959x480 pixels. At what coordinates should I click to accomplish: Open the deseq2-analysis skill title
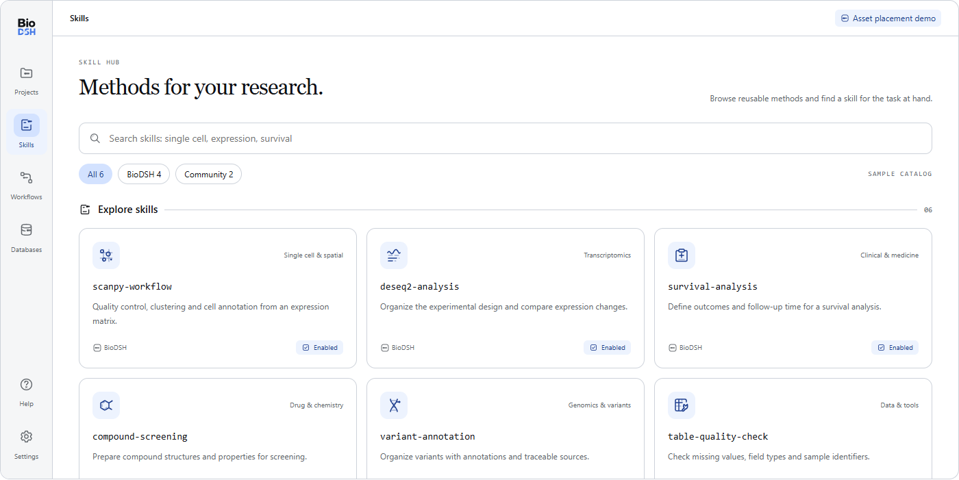click(x=420, y=287)
